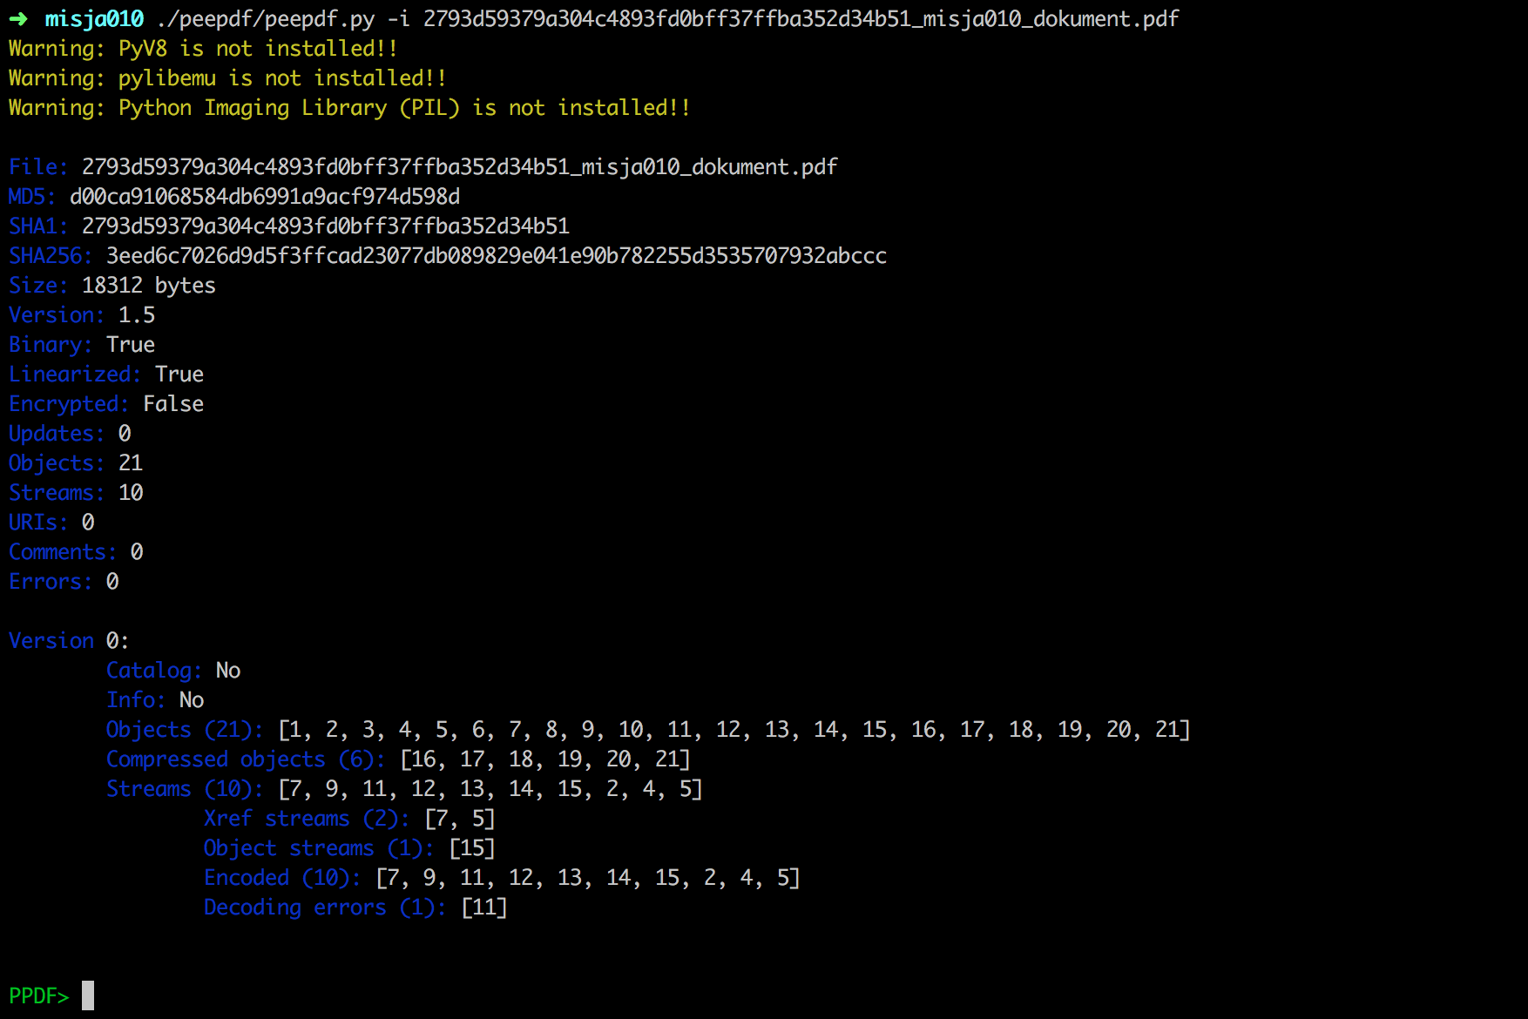This screenshot has height=1019, width=1528.
Task: Click the PyV8 not installed warning
Action: tap(203, 49)
